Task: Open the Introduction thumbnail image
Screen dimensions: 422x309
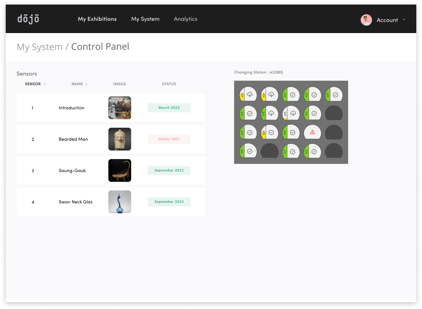Action: click(120, 108)
